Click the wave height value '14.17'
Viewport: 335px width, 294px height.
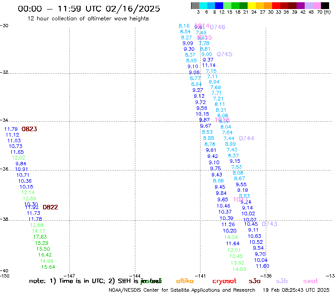(38, 231)
